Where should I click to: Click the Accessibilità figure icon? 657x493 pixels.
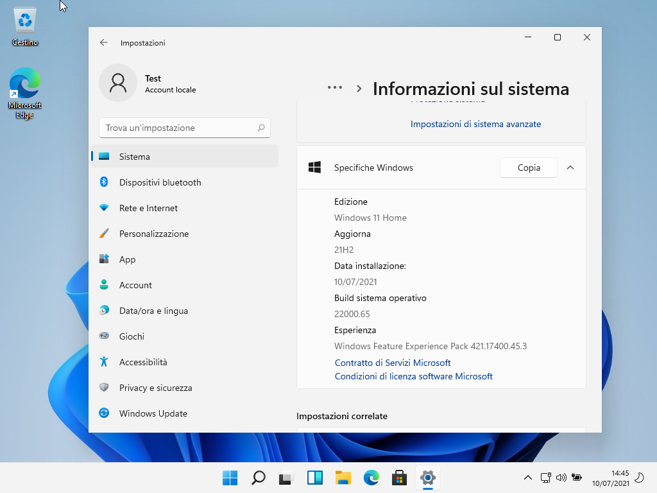click(104, 361)
